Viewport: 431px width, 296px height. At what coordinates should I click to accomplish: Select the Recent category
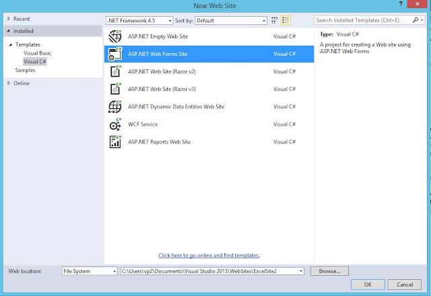click(x=22, y=19)
